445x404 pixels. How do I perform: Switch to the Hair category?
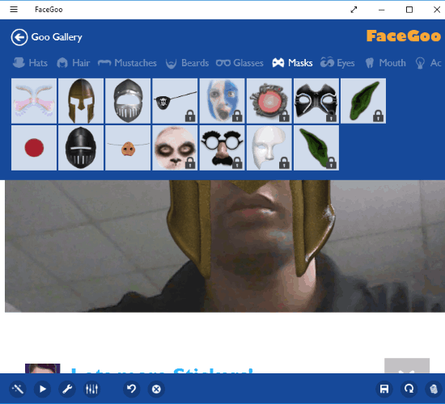[73, 63]
